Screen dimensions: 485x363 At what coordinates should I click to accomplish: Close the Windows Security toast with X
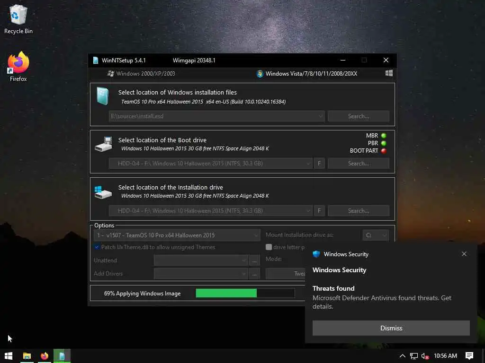(x=464, y=254)
